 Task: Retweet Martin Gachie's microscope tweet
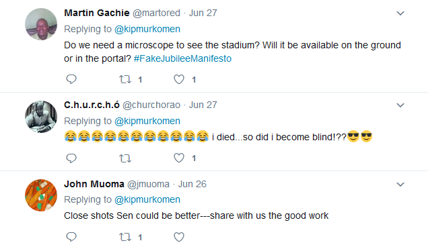[125, 79]
